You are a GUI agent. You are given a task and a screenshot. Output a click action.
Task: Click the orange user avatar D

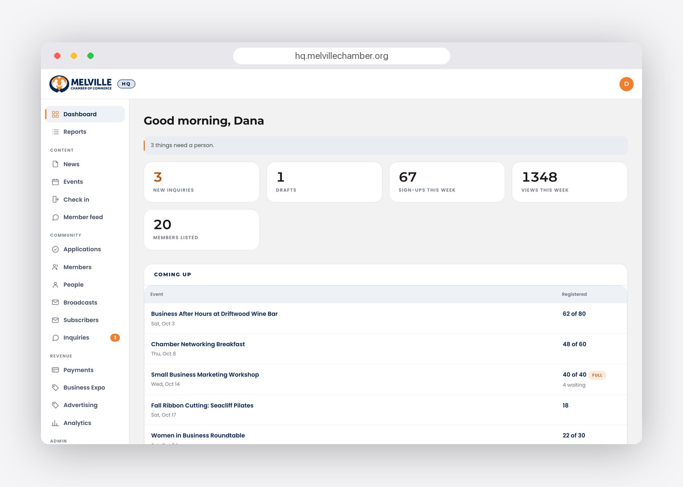[x=626, y=84]
